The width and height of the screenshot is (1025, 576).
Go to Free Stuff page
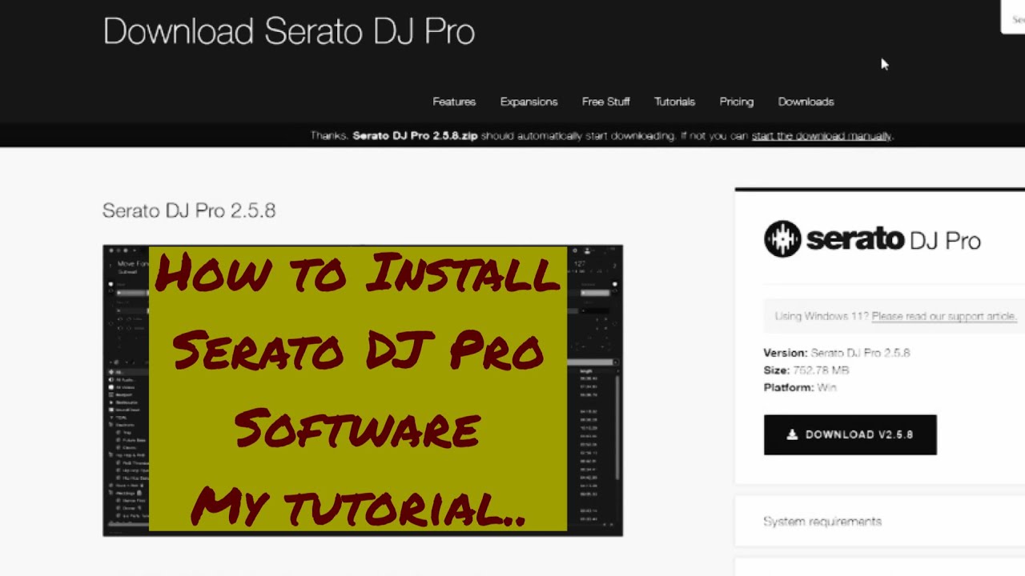tap(605, 102)
